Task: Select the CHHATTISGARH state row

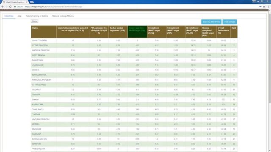Action: pyautogui.click(x=134, y=41)
